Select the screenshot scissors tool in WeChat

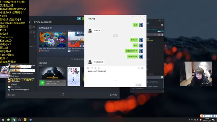pyautogui.click(x=95, y=68)
